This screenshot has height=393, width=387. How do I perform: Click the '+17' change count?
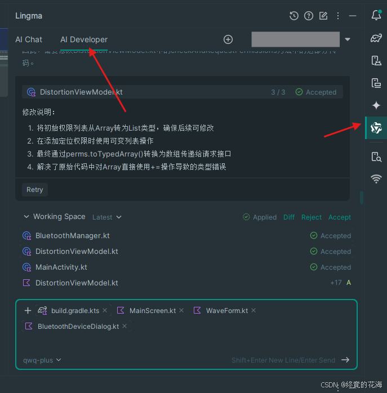click(336, 283)
